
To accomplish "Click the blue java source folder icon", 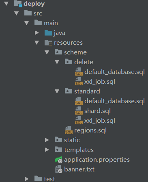I will pos(48,33).
